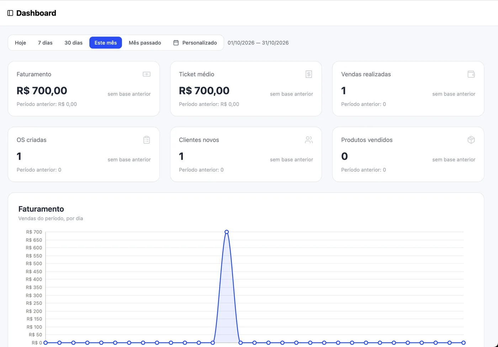Click the Vendas realizadas wallet icon

pos(471,74)
